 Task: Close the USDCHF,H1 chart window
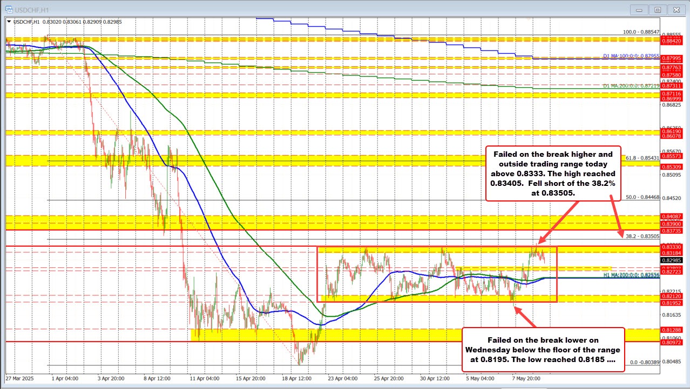click(675, 10)
